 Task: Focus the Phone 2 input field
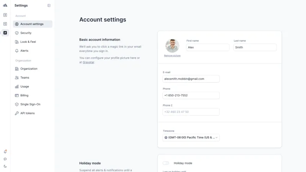(x=191, y=112)
